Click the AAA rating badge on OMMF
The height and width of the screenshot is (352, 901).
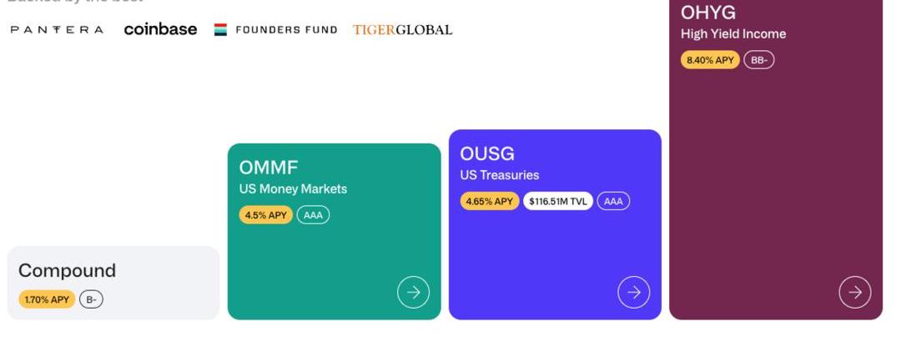pyautogui.click(x=313, y=215)
